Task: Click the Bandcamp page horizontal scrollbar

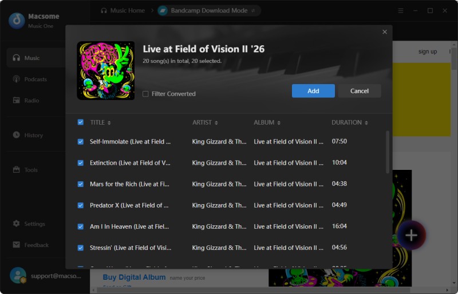Action: 254,290
